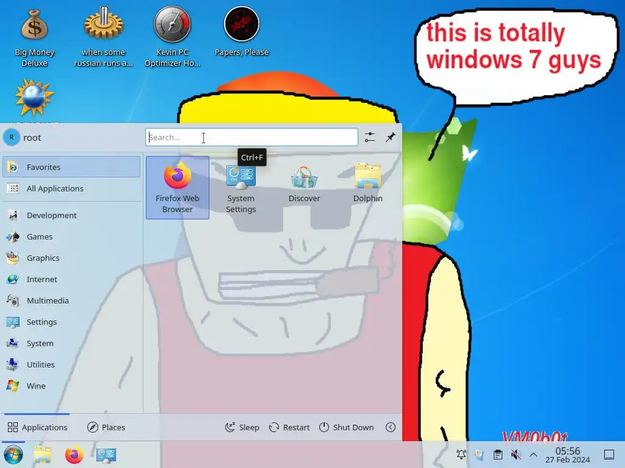The image size is (625, 468).
Task: Open System category
Action: tap(71, 343)
